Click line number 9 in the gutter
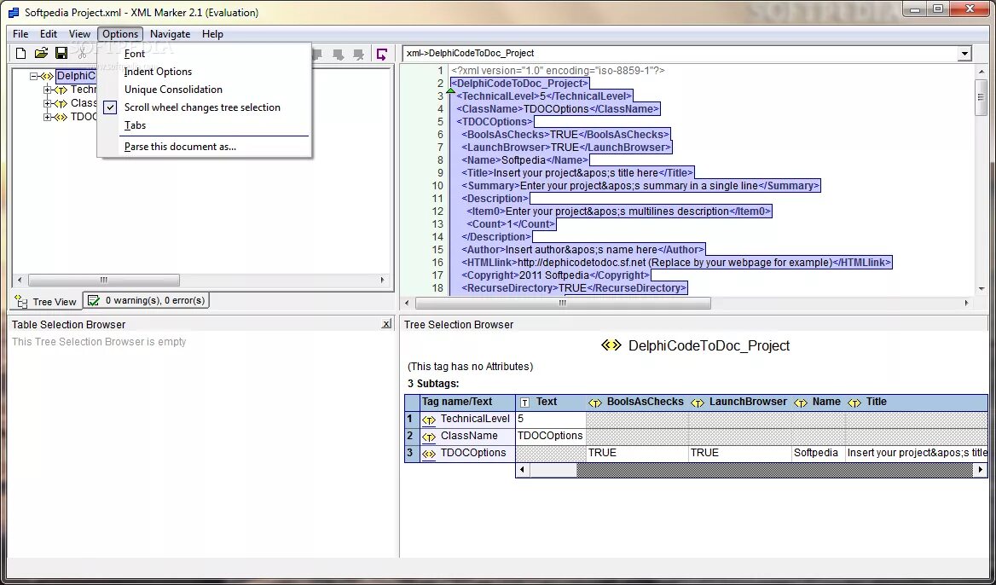 440,173
